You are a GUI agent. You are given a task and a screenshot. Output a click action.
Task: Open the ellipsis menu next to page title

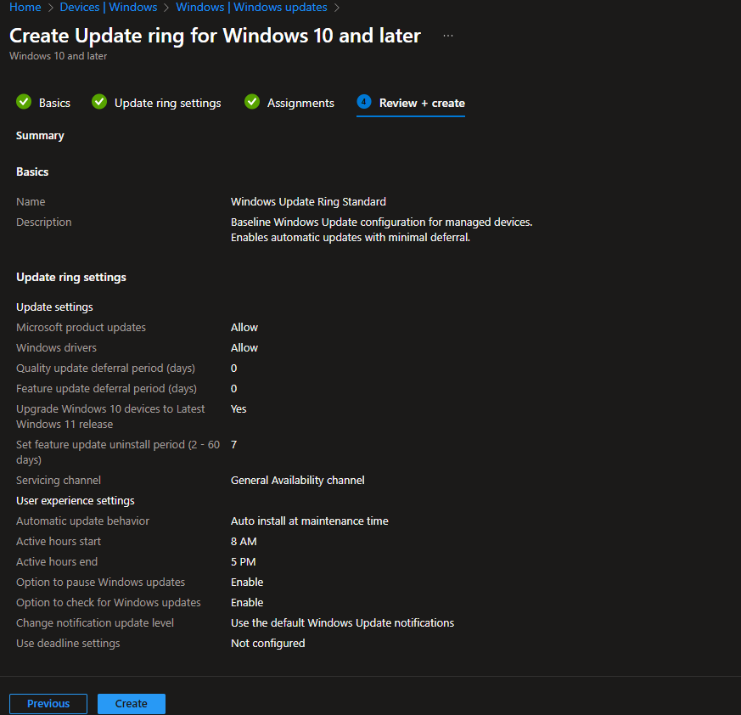click(x=448, y=36)
